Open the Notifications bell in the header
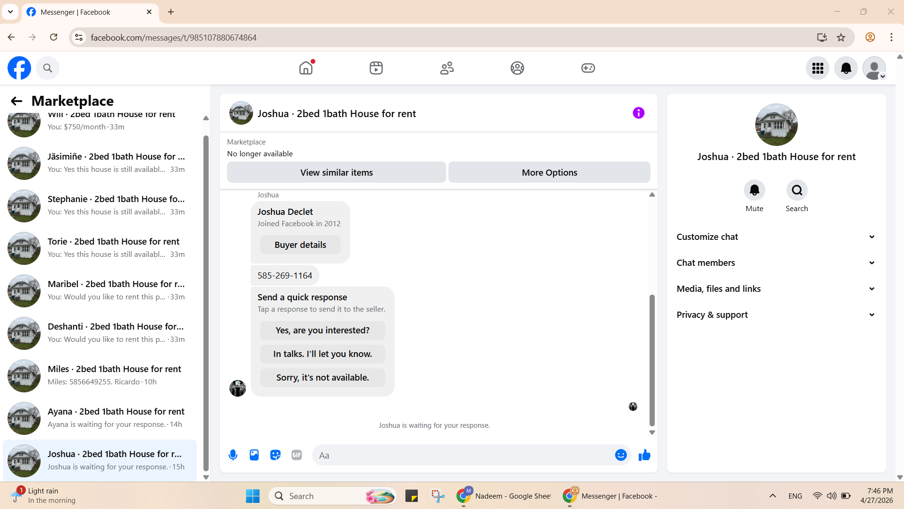Screen dimensions: 904x509 coord(846,68)
